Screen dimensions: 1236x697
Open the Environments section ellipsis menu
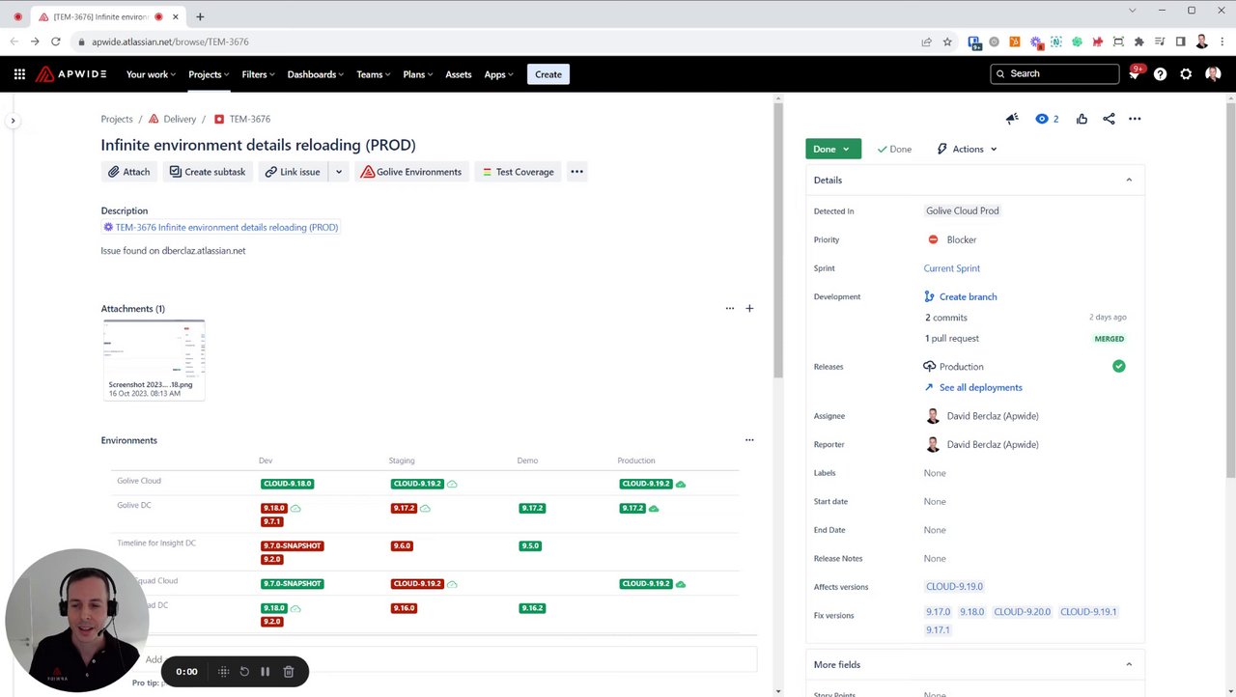click(x=749, y=440)
